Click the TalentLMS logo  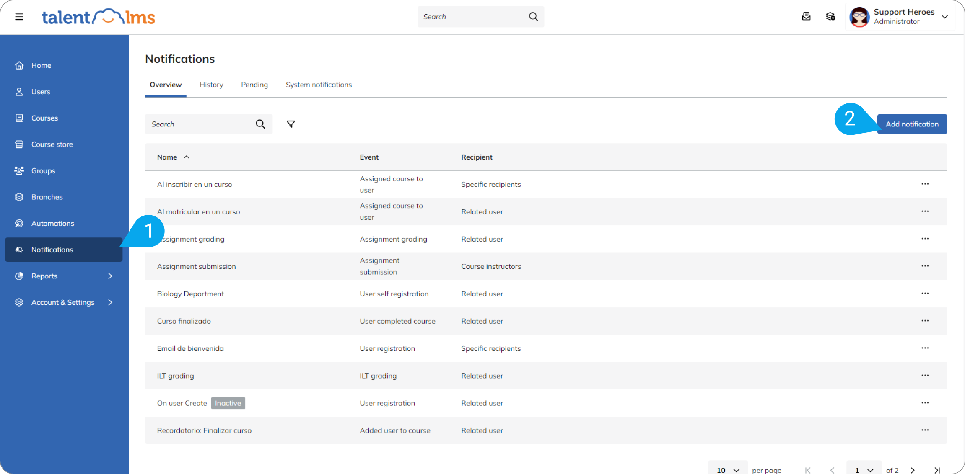pos(99,17)
